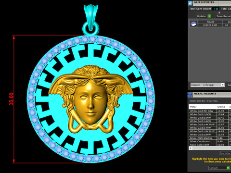Image resolution: width=231 pixels, height=173 pixels.
Task: Select the White Gold:18KW row
Action: click(x=210, y=135)
